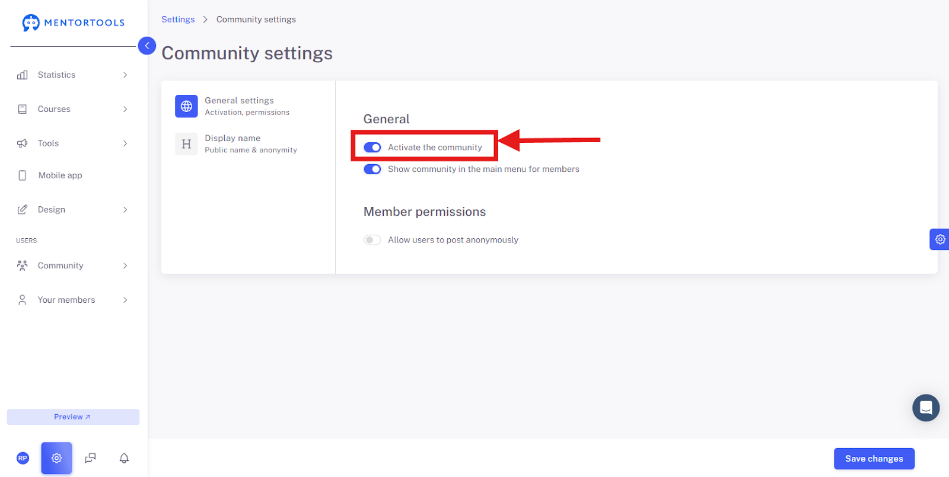Click the Save changes button
The height and width of the screenshot is (477, 949).
tap(874, 459)
